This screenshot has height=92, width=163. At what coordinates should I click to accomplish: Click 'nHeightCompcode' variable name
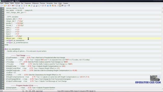click(x=13, y=71)
